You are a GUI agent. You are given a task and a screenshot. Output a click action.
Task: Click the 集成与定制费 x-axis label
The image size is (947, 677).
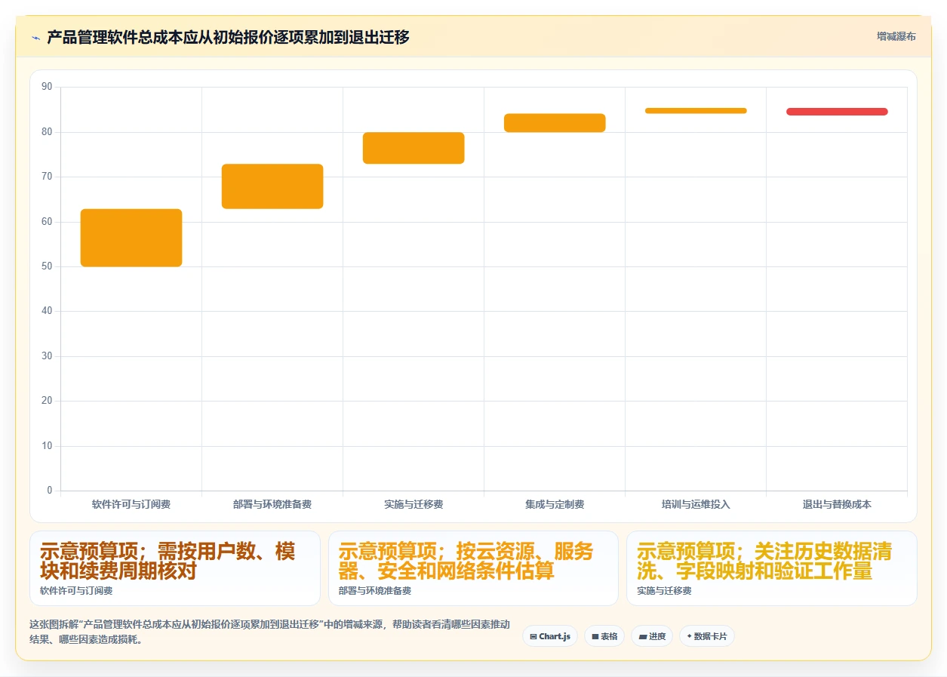click(555, 504)
